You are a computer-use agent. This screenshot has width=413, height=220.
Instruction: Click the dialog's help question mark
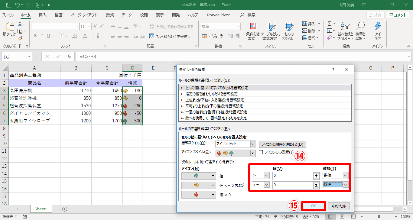(333, 70)
